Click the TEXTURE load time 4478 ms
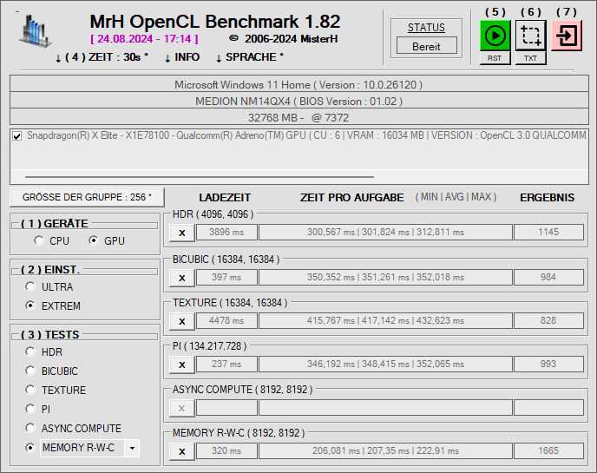 226,320
